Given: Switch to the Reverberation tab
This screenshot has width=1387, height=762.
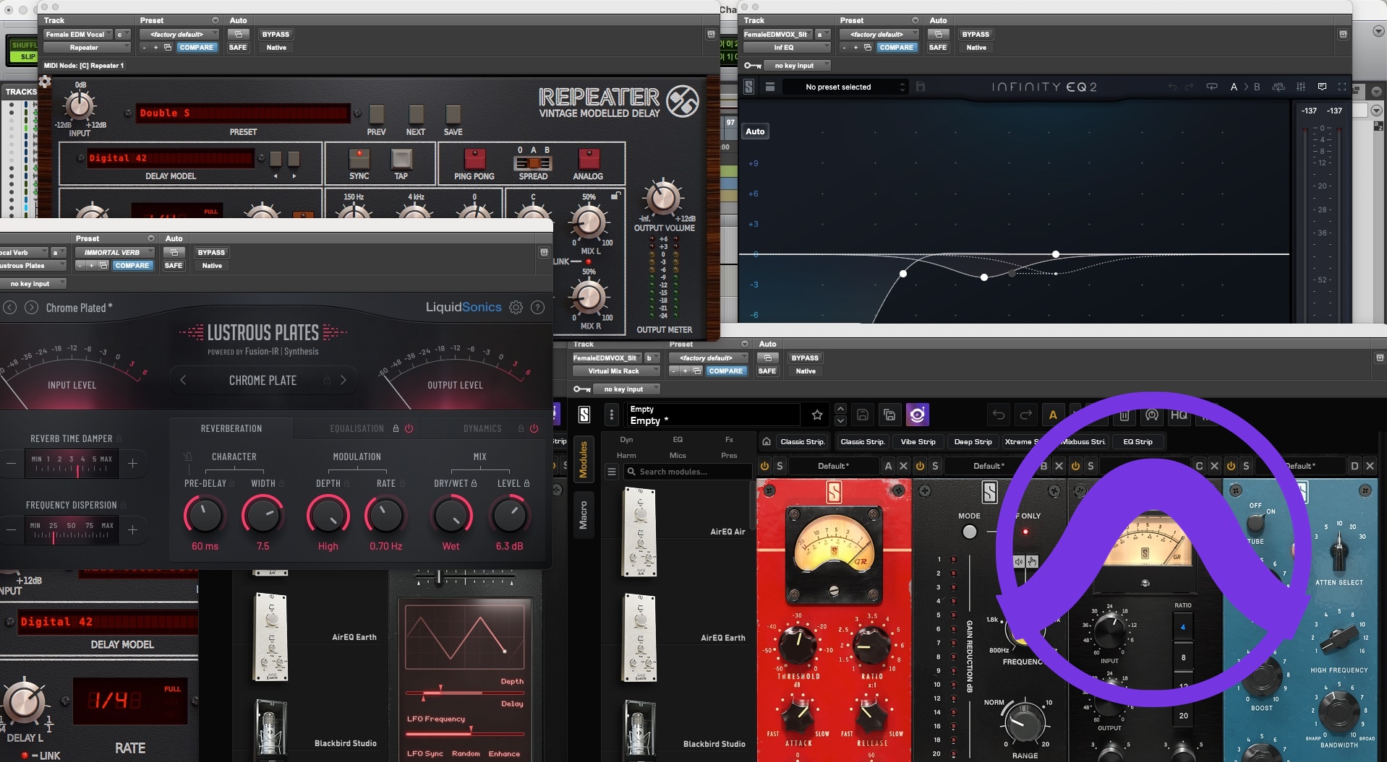Looking at the screenshot, I should [231, 428].
